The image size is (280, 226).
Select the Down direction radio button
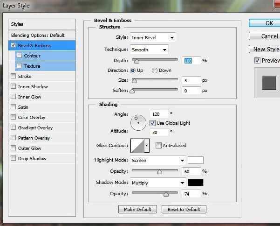(x=155, y=71)
